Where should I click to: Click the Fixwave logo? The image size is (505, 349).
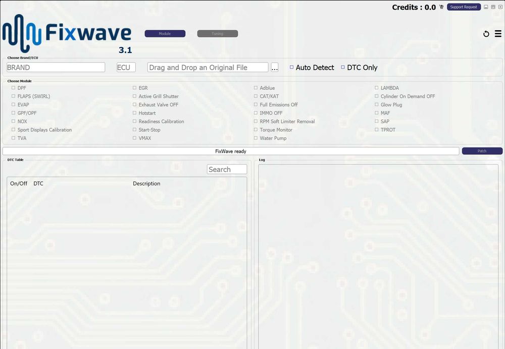67,34
